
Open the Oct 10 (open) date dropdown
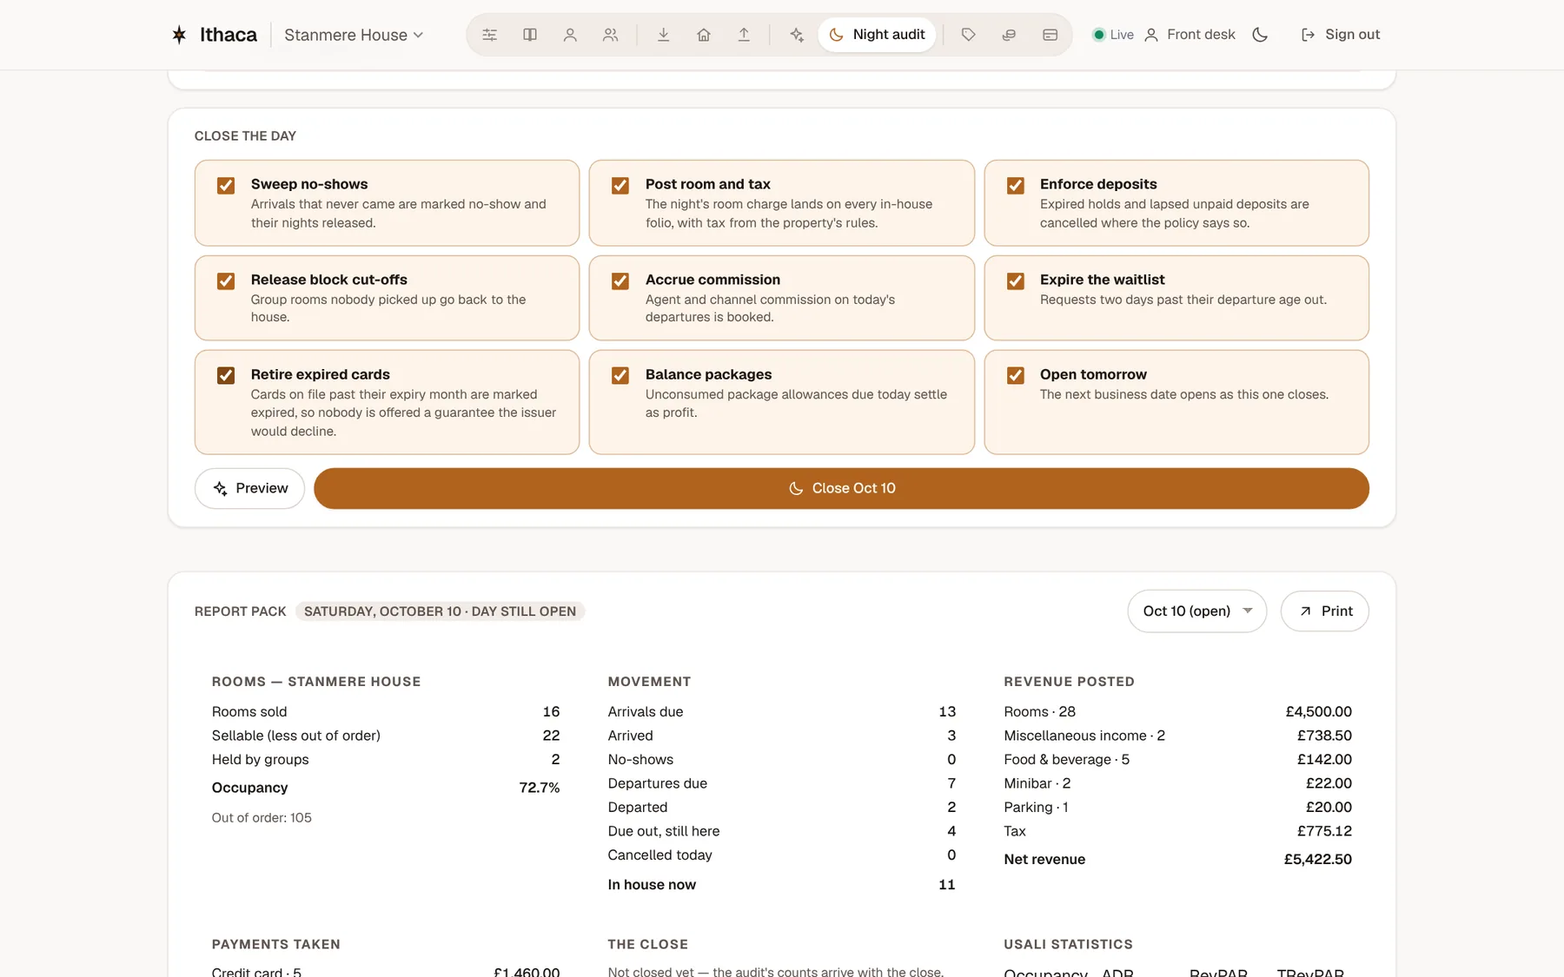click(1196, 611)
